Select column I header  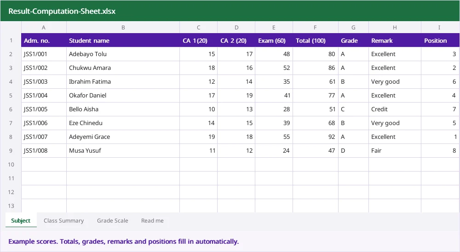click(x=439, y=27)
